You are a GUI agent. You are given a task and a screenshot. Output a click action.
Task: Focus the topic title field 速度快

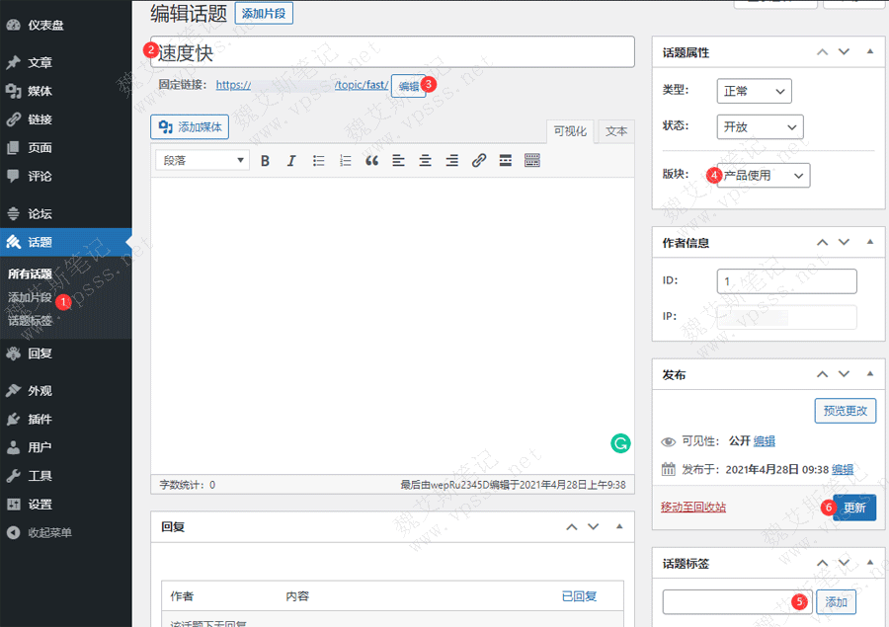pyautogui.click(x=392, y=52)
